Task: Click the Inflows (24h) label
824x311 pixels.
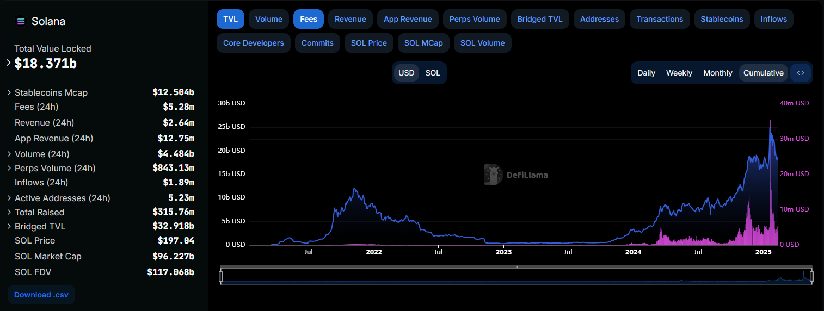Action: click(41, 182)
